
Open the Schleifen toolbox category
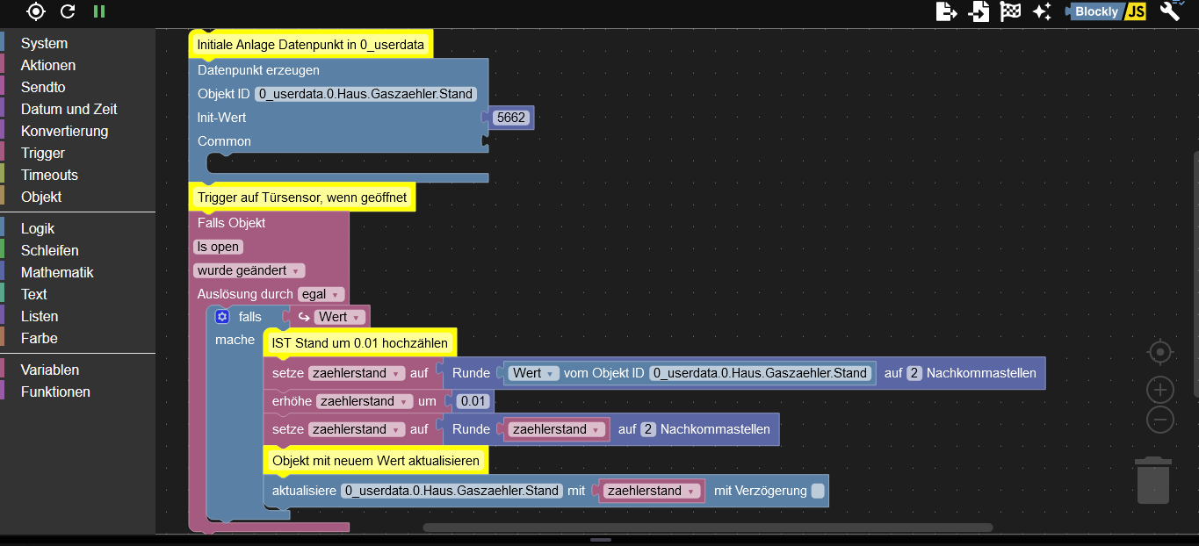pyautogui.click(x=49, y=250)
